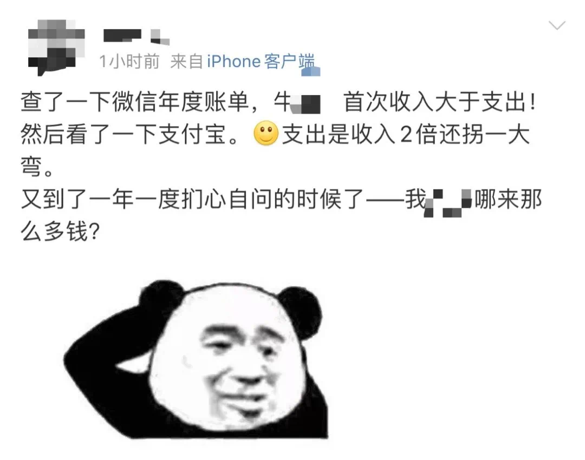Click the pixelated word after 牛

[306, 104]
